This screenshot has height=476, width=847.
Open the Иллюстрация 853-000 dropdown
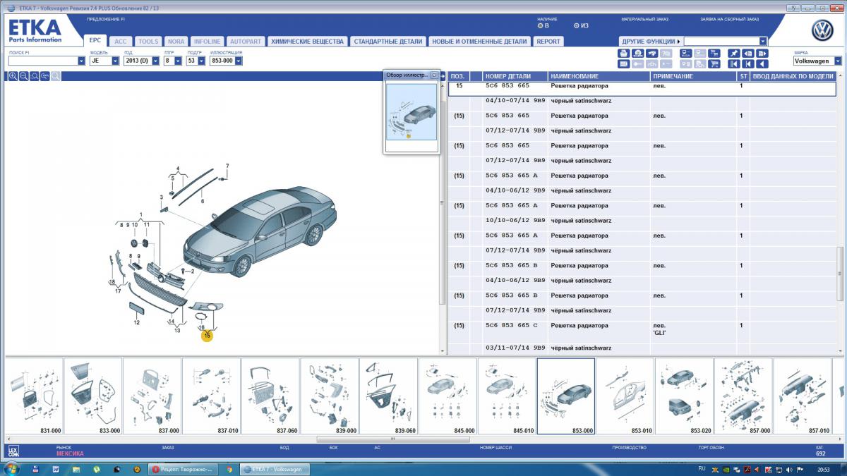[239, 61]
